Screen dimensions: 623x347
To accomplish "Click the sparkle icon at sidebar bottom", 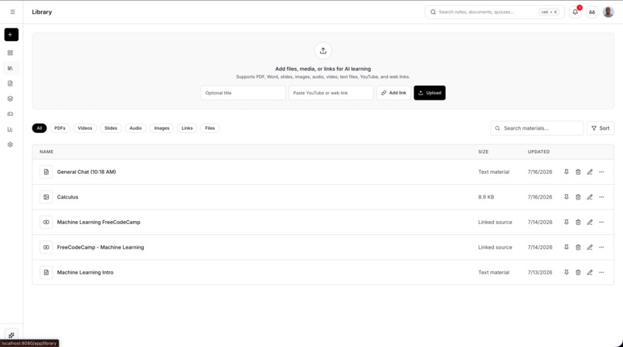I will click(11, 335).
